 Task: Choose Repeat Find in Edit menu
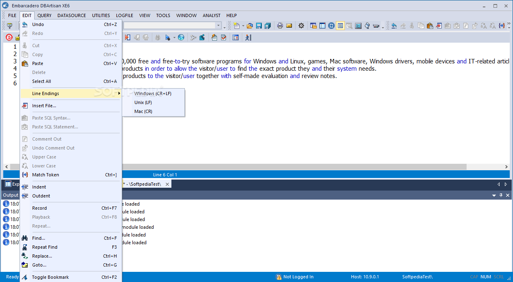tap(70, 247)
